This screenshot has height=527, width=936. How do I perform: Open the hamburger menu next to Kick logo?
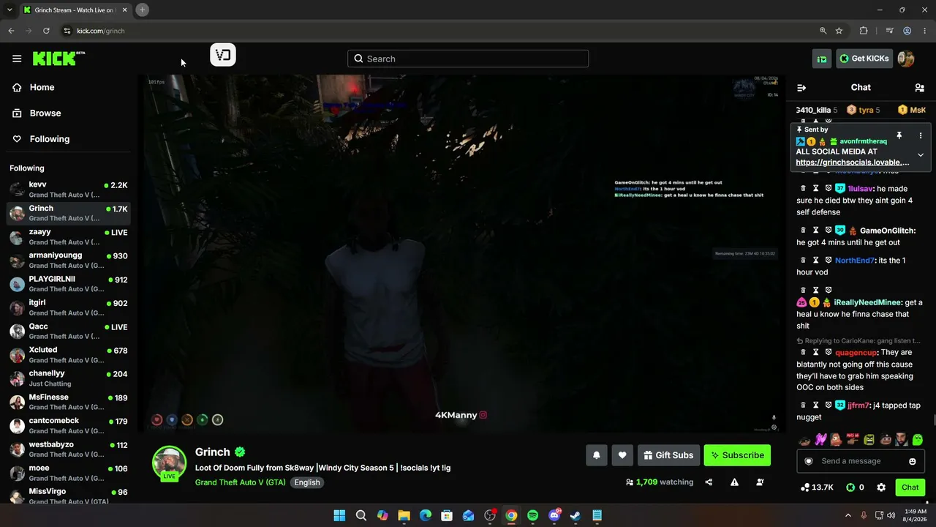tap(17, 59)
